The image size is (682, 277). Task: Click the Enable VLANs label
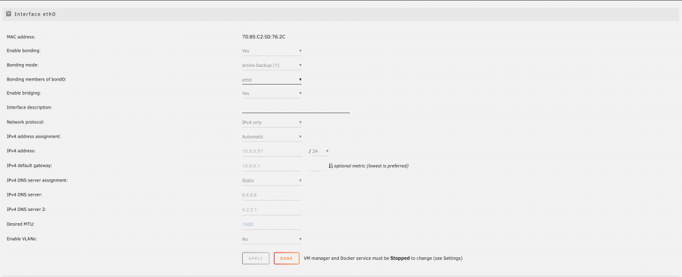pos(22,239)
